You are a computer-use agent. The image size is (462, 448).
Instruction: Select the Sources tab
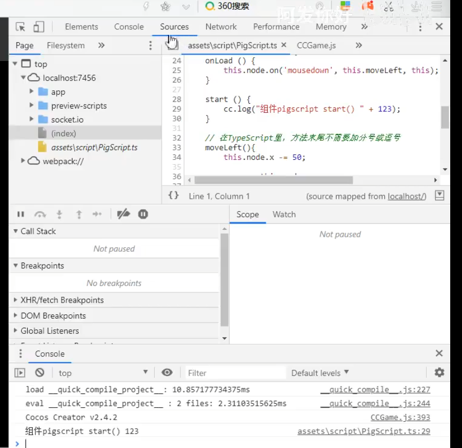[x=174, y=27]
